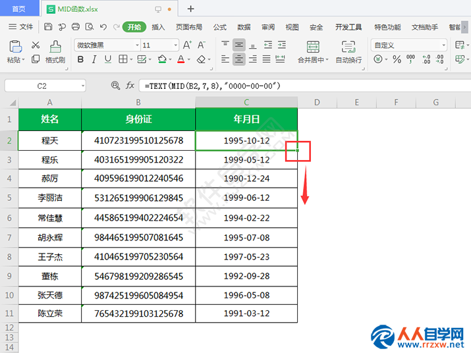
Task: Expand fill color dropdown arrow
Action: click(x=170, y=59)
